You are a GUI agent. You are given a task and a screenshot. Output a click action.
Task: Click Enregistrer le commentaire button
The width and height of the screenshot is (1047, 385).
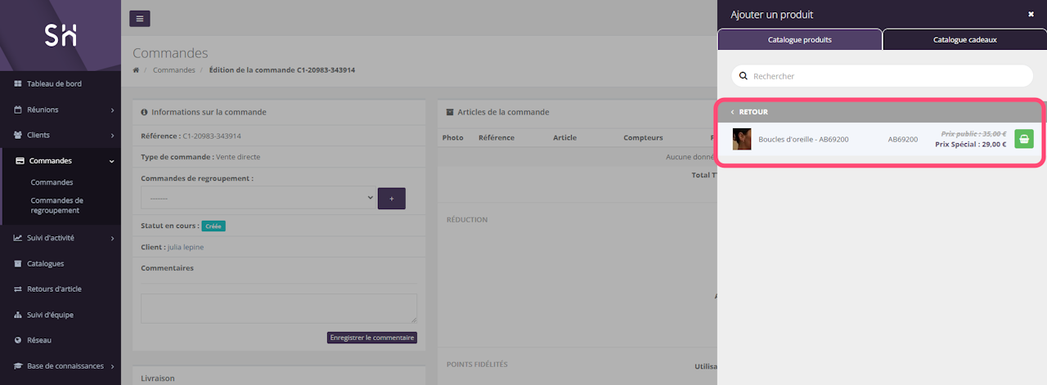371,338
